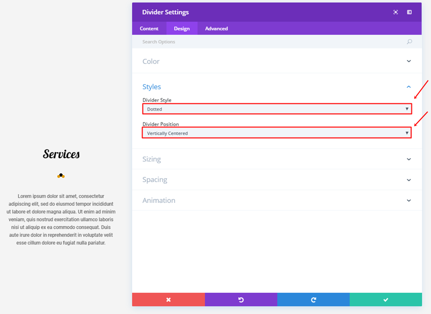
Task: Click the Services heading text
Action: click(x=61, y=154)
